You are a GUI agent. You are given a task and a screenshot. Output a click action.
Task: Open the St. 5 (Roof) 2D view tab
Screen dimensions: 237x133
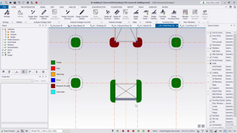[x=144, y=25]
